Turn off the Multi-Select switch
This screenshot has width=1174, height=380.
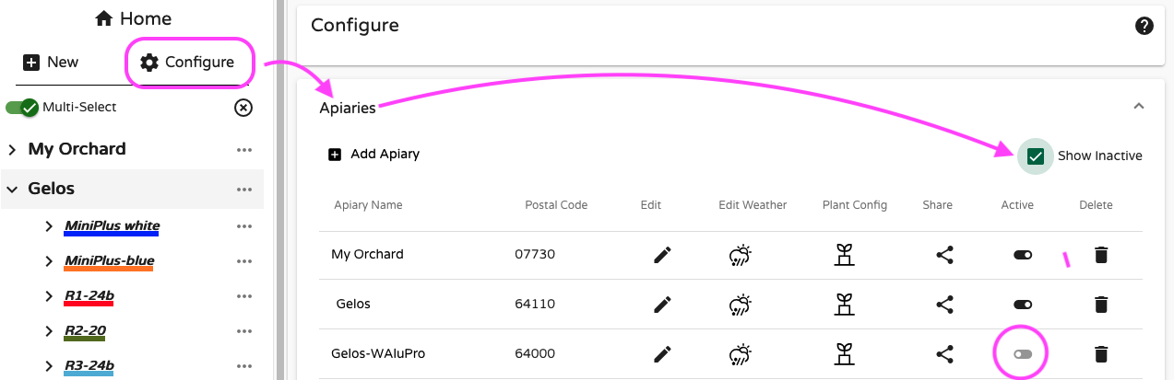(21, 108)
